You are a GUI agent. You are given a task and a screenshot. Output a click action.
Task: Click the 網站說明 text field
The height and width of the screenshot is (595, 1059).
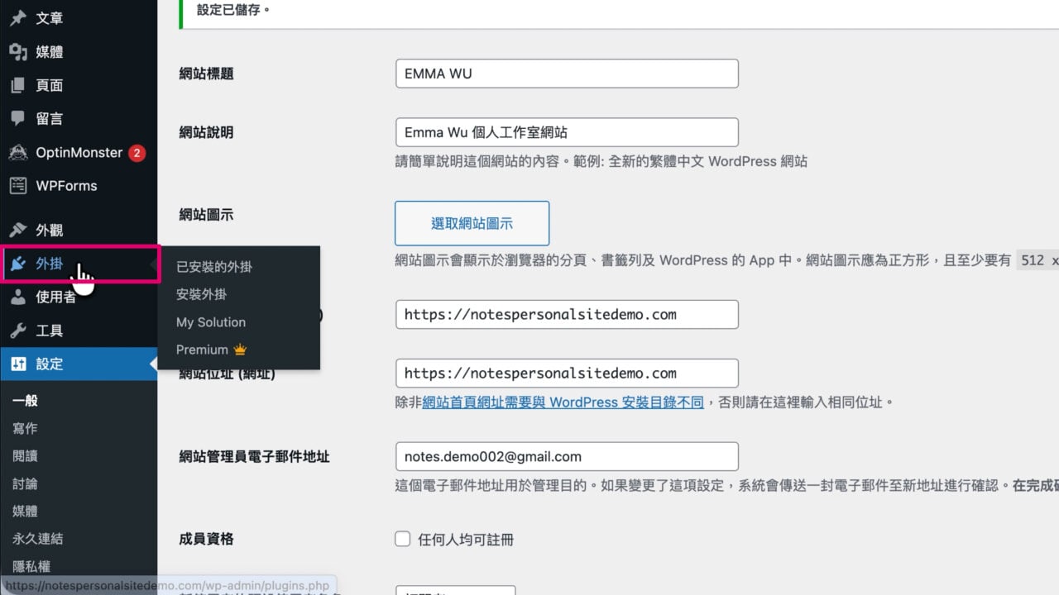(567, 132)
